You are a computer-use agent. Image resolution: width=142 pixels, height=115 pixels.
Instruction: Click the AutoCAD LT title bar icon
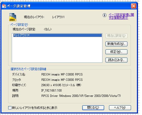tap(4, 6)
